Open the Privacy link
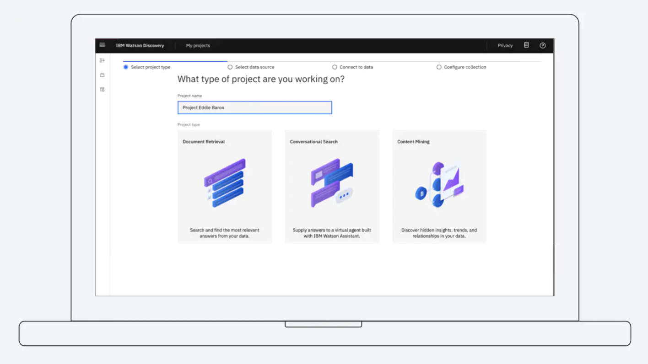The image size is (648, 364). click(x=505, y=45)
